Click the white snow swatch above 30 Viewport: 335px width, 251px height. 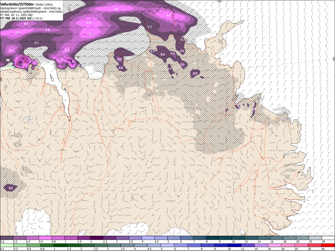tap(328, 238)
